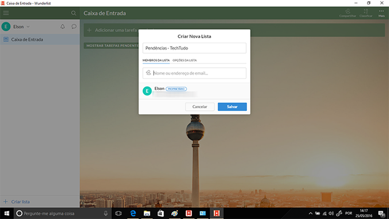Switch to Opções da Lista tab
This screenshot has width=389, height=219.
coord(185,60)
